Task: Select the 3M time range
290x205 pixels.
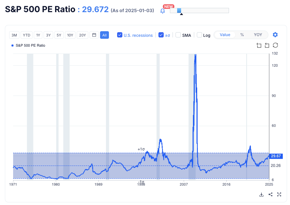Action: pos(14,35)
